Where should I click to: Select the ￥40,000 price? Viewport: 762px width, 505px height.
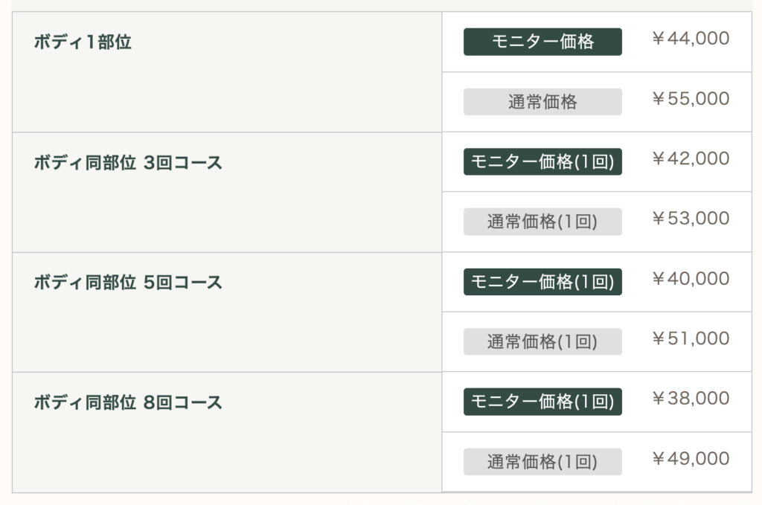coord(690,279)
